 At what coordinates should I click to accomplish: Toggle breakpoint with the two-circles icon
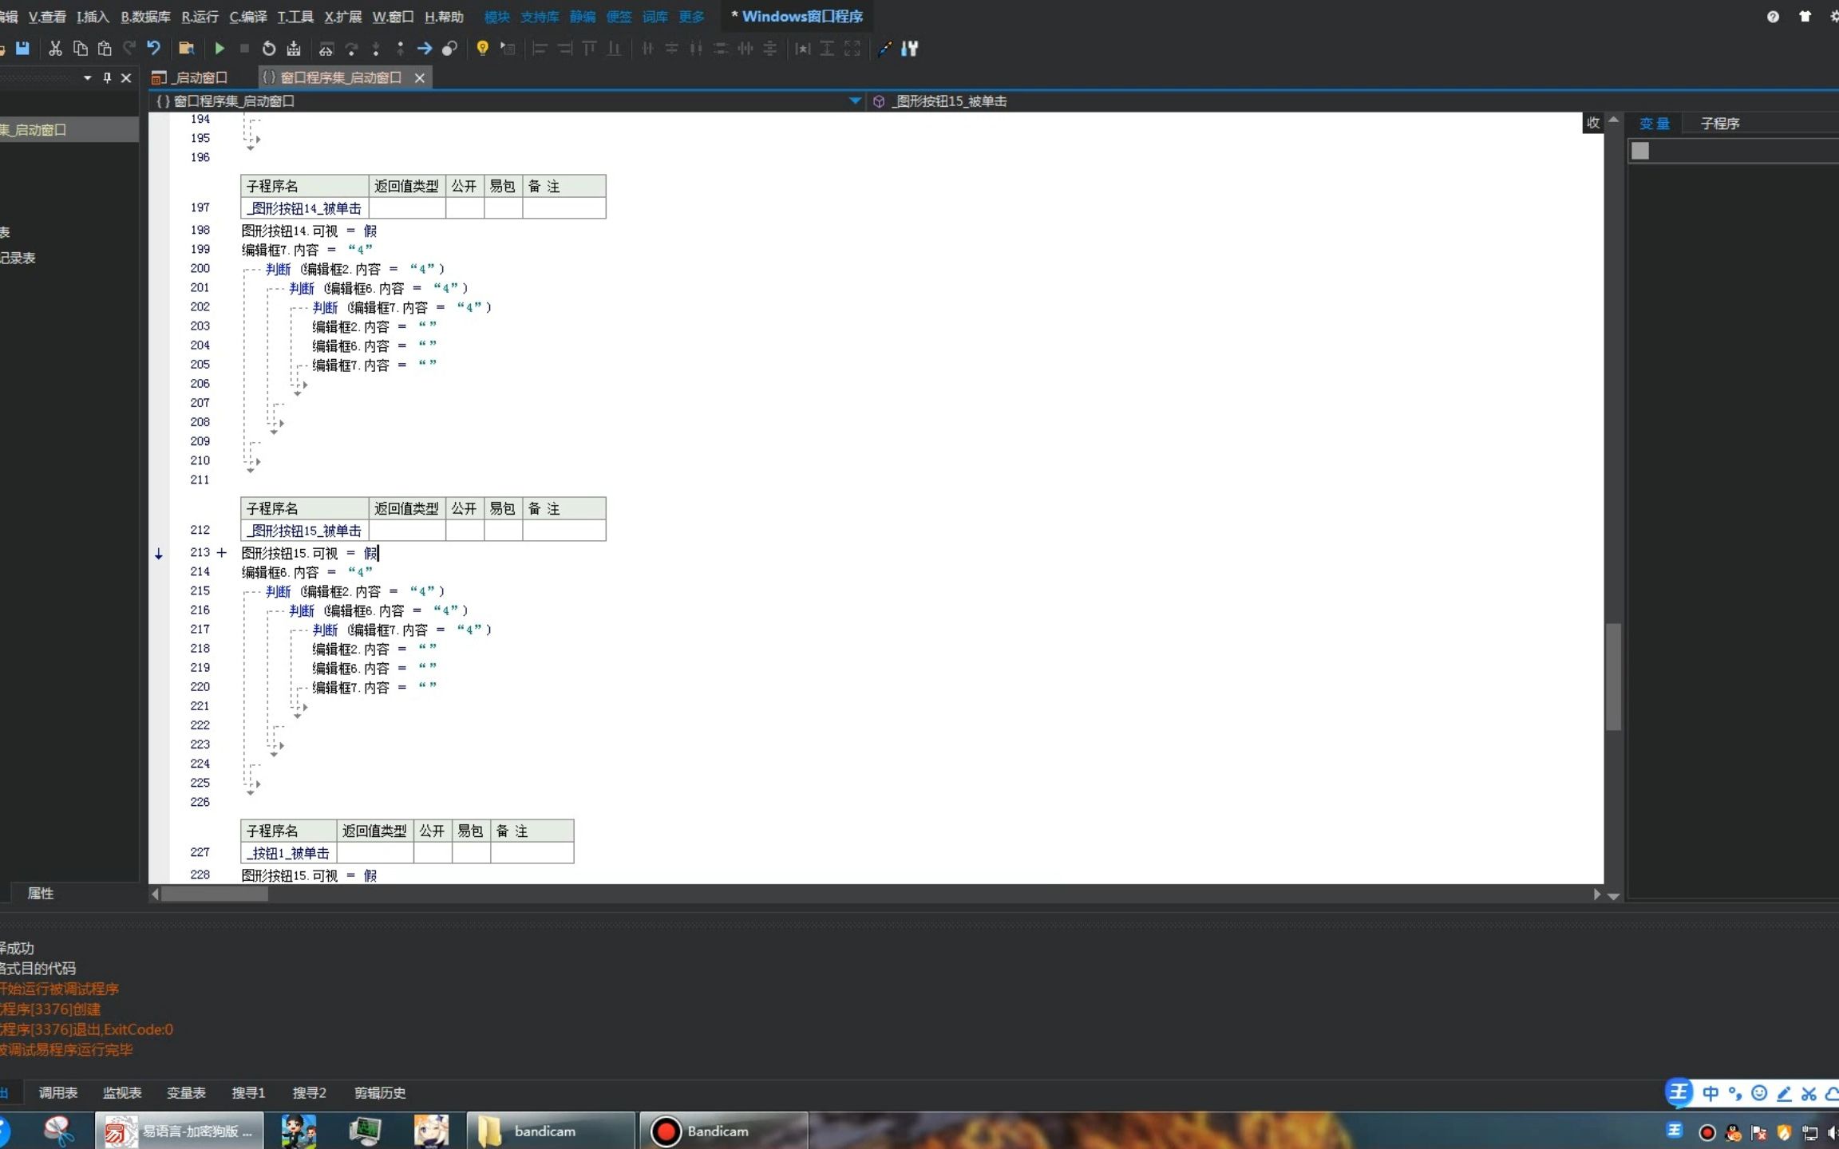pos(449,49)
